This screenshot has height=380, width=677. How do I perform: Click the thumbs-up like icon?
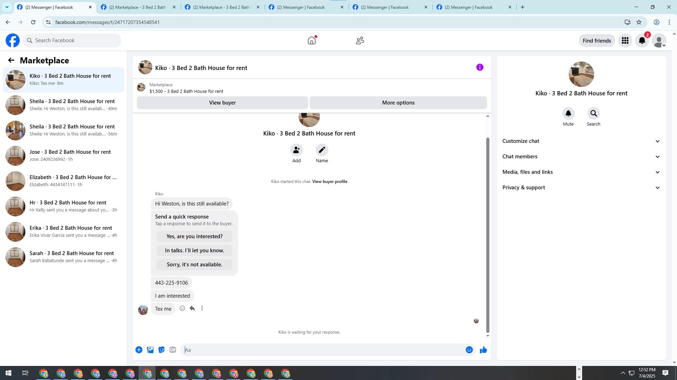click(x=483, y=350)
